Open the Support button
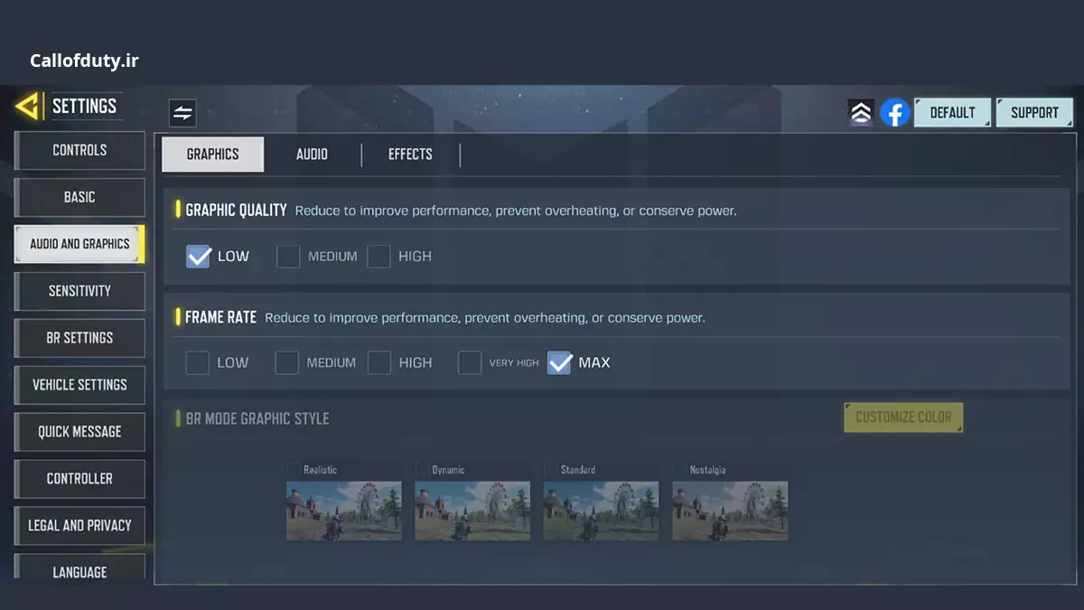The height and width of the screenshot is (610, 1084). 1034,113
